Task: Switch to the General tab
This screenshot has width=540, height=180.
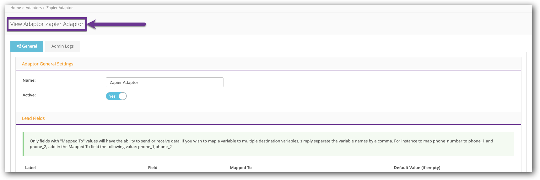Action: pos(27,46)
